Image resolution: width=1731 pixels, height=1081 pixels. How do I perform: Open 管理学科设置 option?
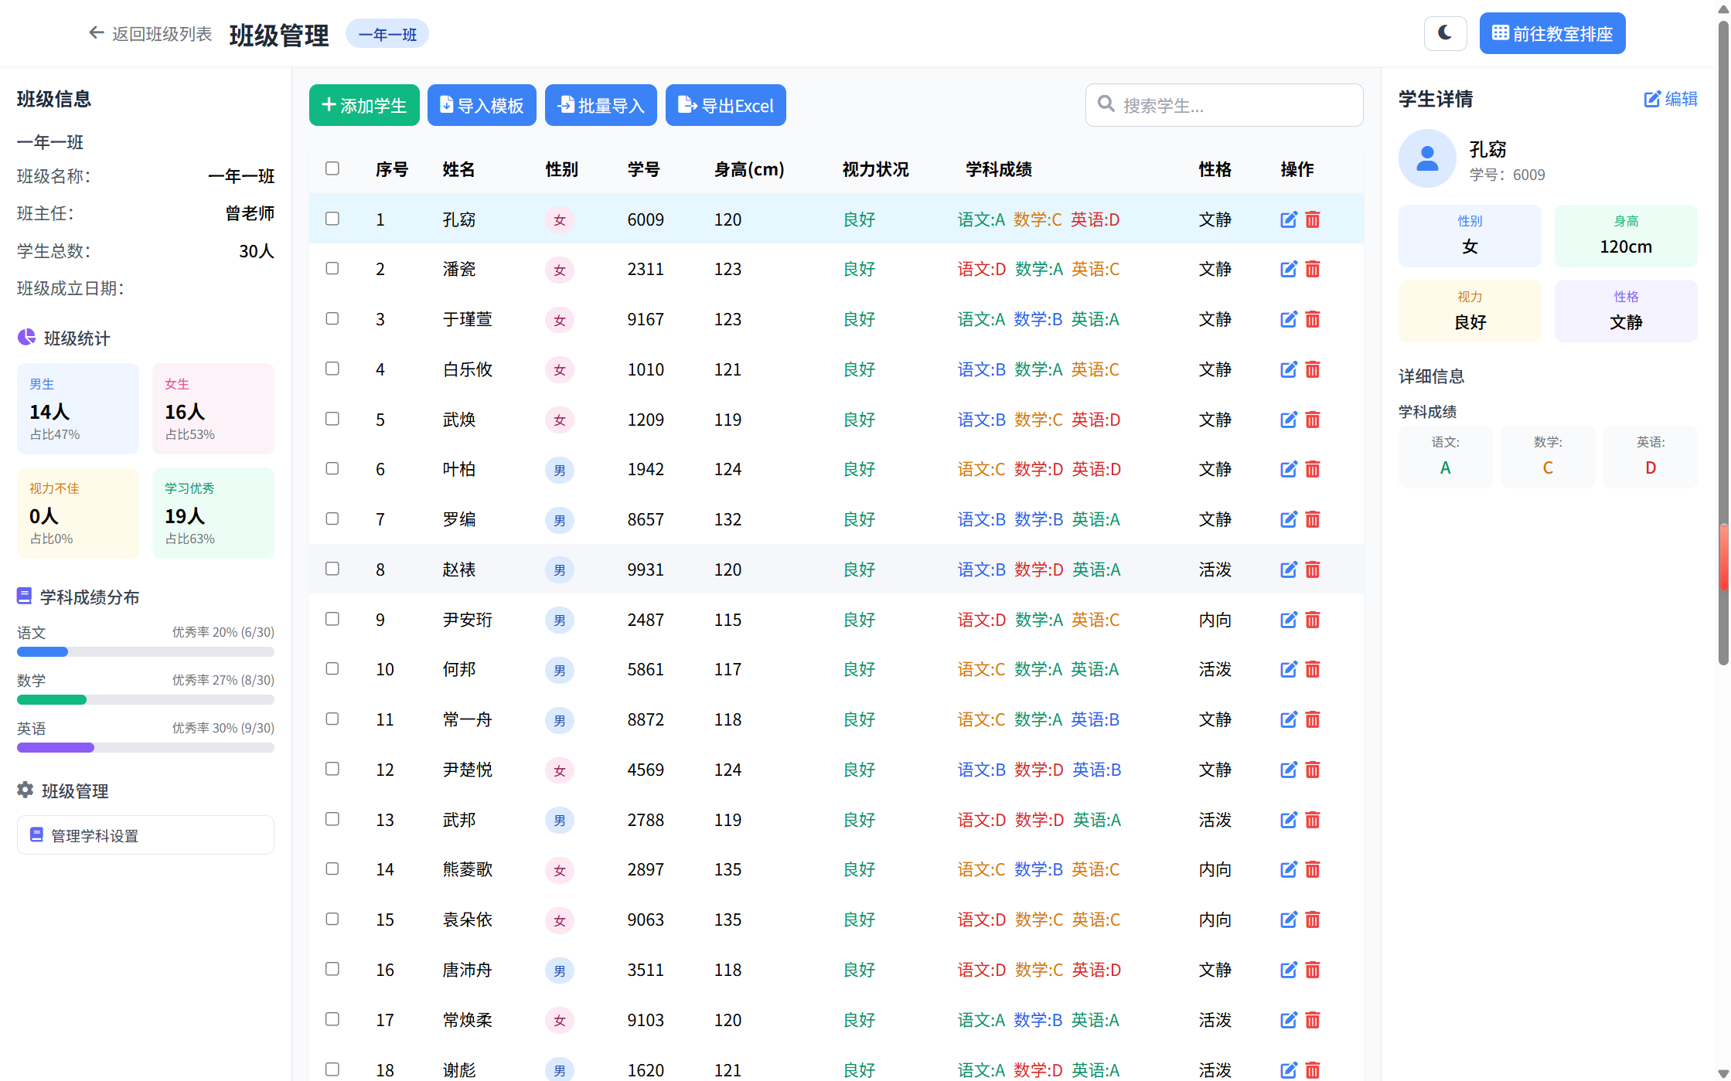coord(145,835)
